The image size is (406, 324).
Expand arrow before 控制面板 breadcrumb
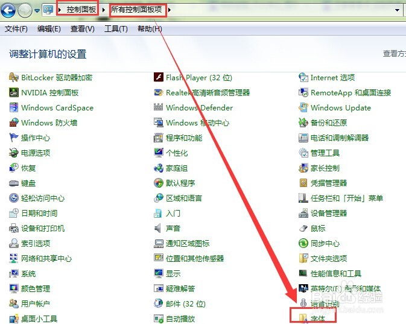point(60,10)
